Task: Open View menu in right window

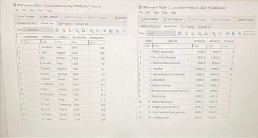Action: pyautogui.click(x=156, y=12)
